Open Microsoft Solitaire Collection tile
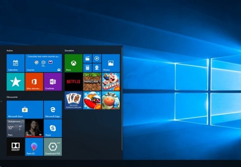241x167 pixels. [73, 100]
